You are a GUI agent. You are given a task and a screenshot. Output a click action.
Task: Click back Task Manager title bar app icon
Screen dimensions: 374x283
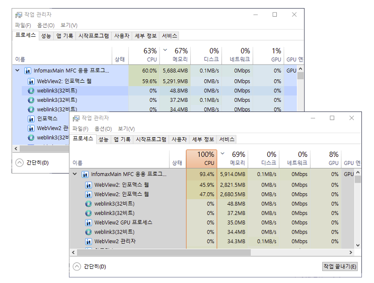pos(19,15)
